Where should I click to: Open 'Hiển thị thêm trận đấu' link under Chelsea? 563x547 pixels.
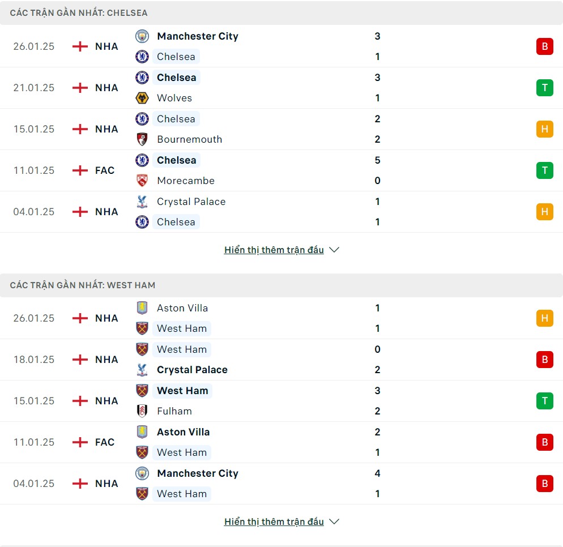(274, 250)
